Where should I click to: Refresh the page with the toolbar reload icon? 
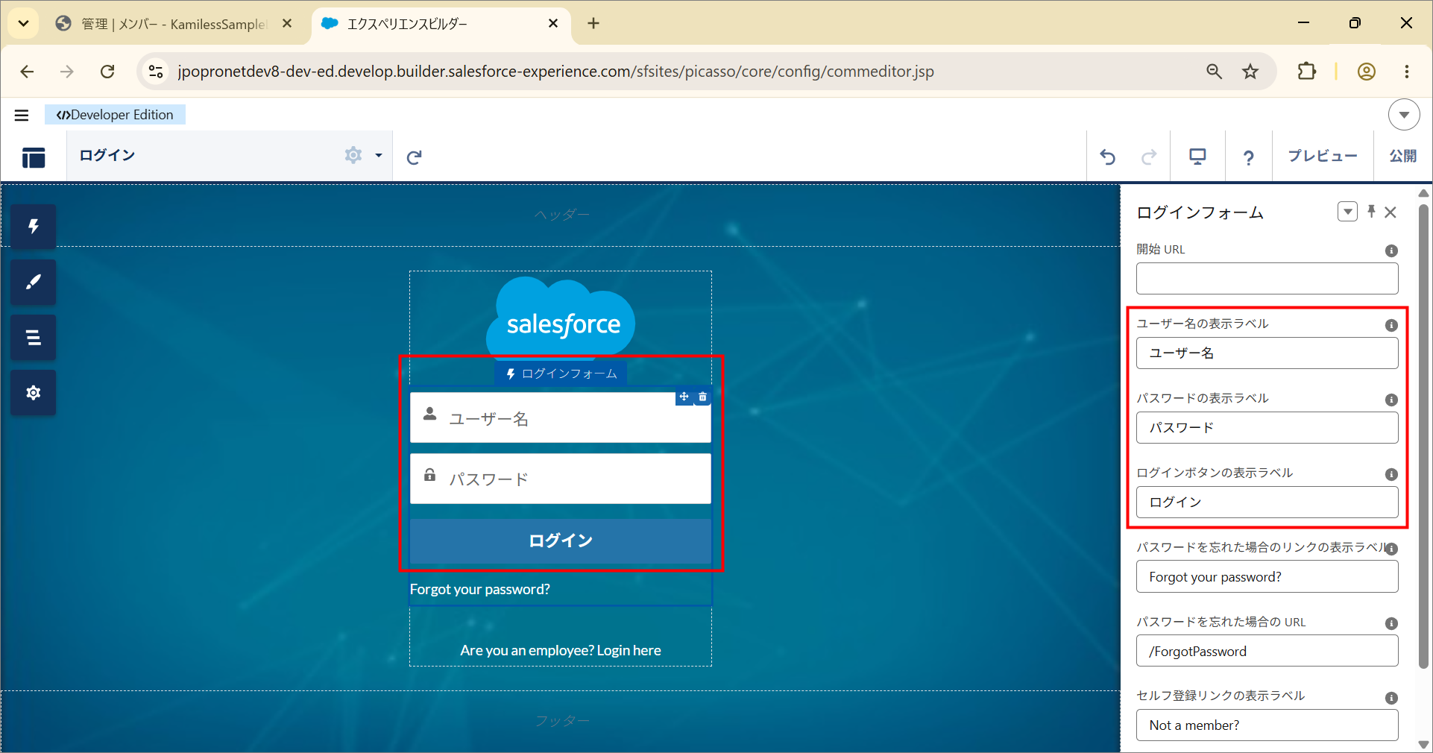click(x=415, y=157)
